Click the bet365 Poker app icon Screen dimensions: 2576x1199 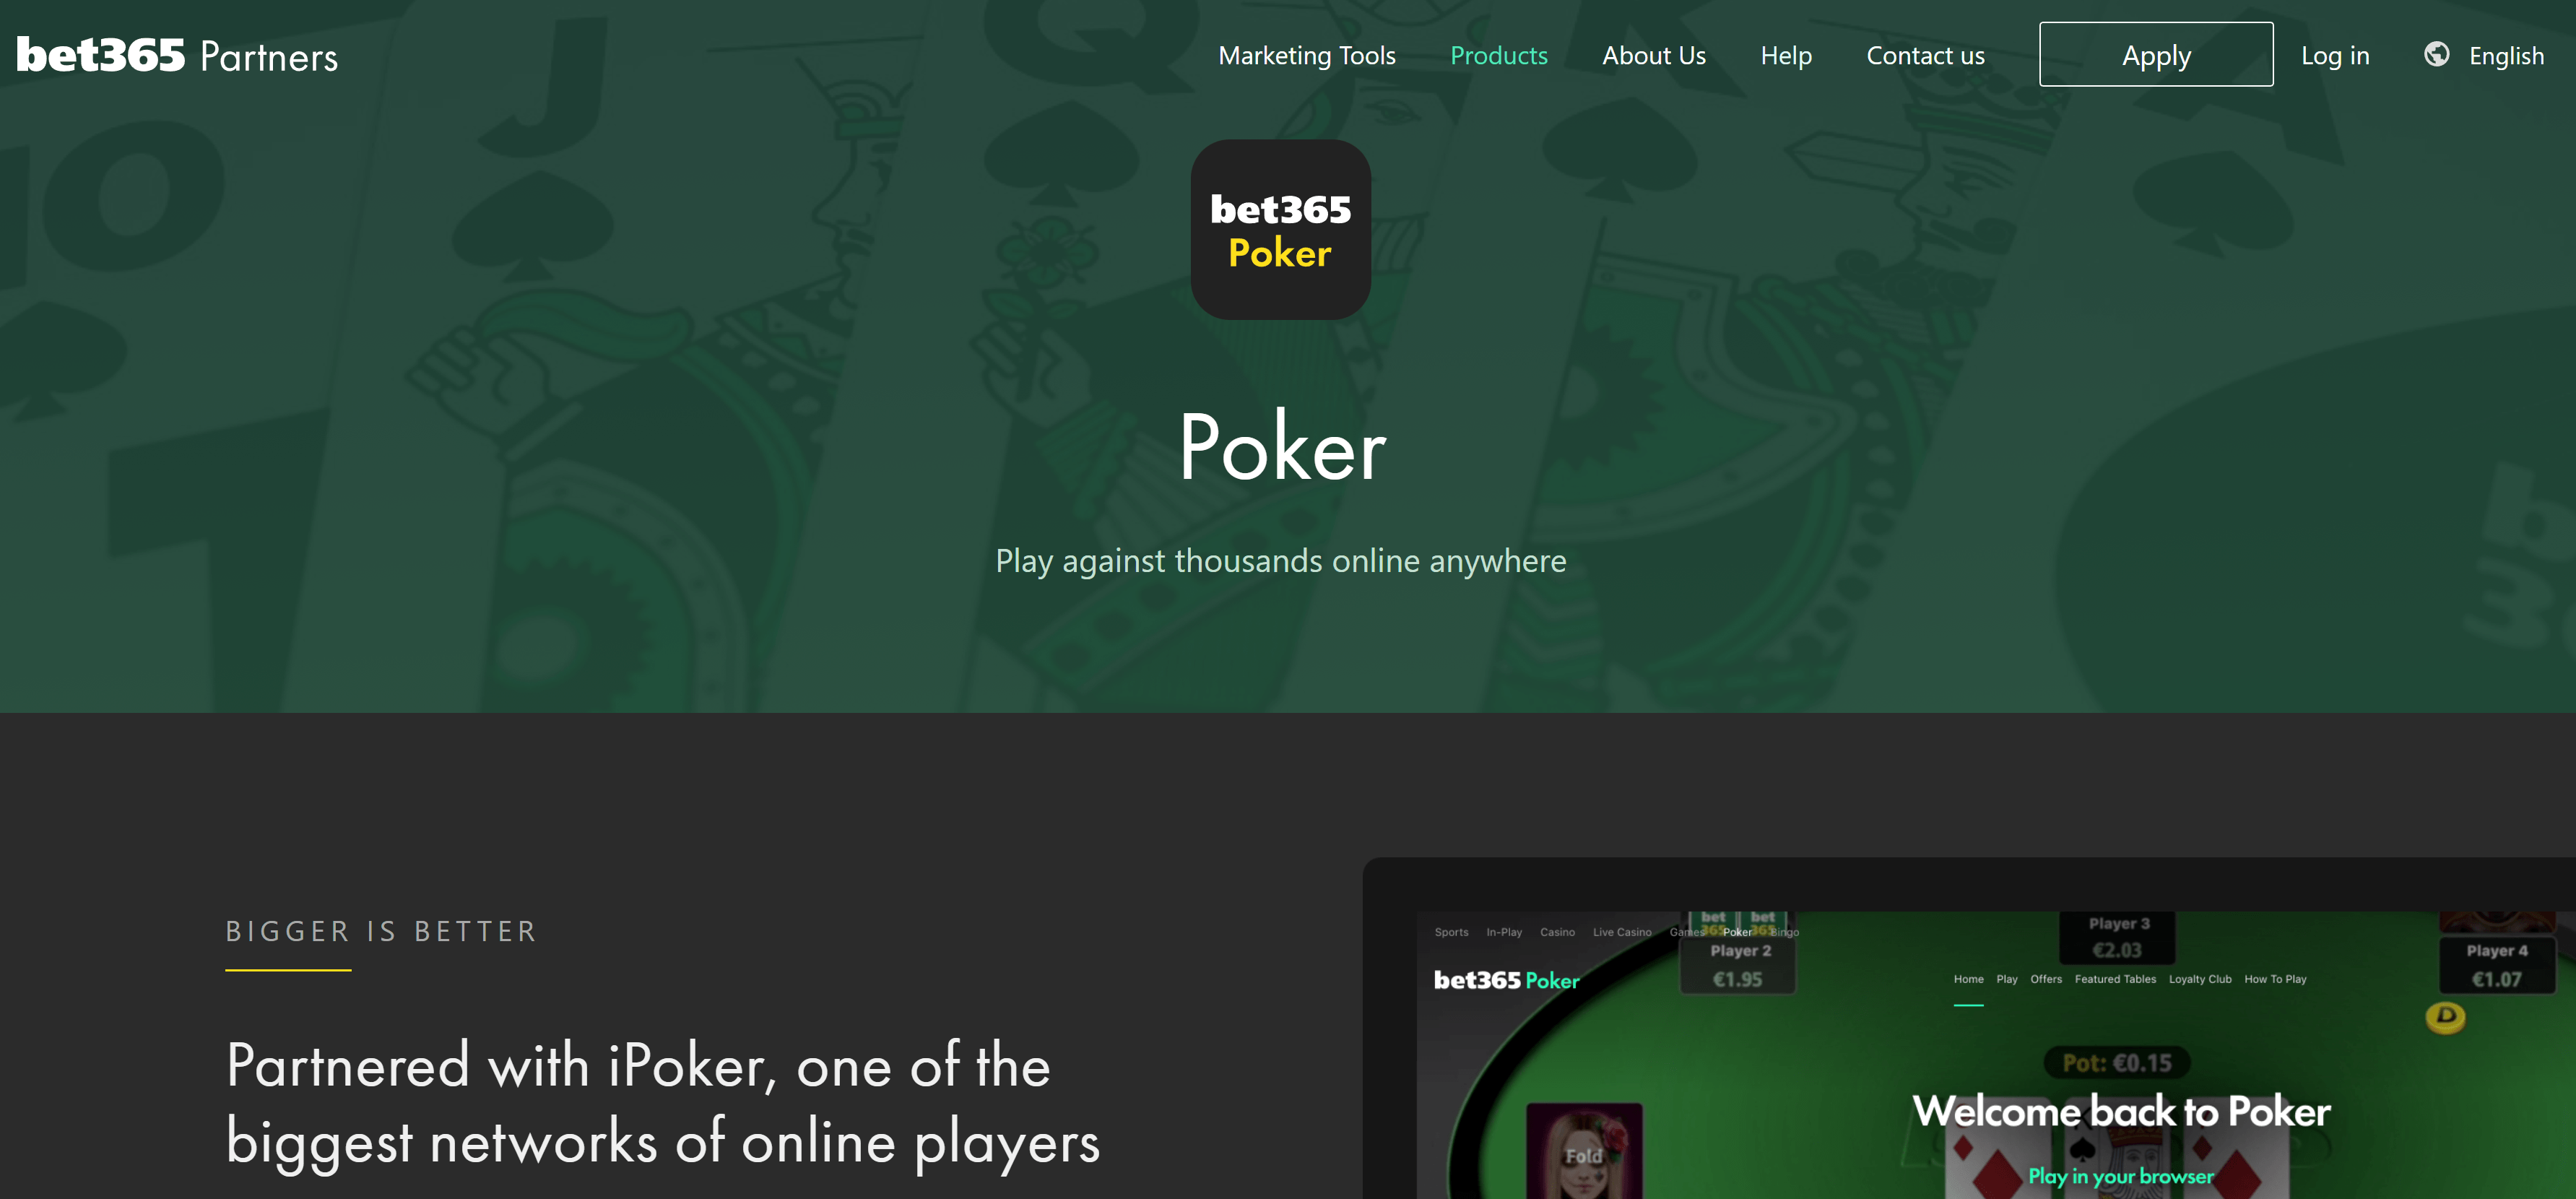click(1280, 229)
